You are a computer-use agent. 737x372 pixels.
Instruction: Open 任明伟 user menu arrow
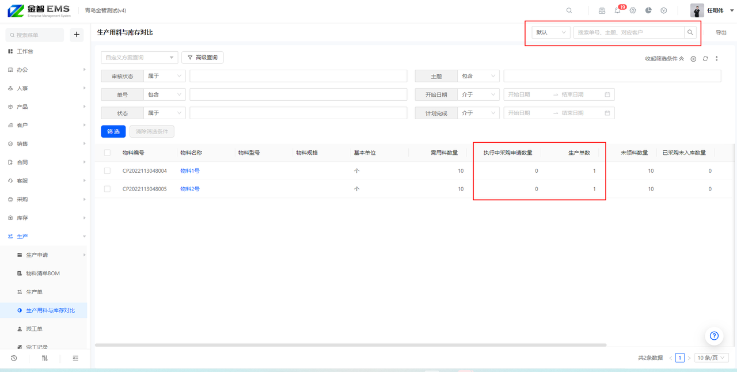click(732, 10)
